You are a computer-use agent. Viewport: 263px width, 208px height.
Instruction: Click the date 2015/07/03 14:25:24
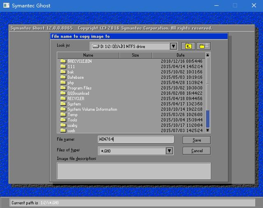[x=182, y=130]
